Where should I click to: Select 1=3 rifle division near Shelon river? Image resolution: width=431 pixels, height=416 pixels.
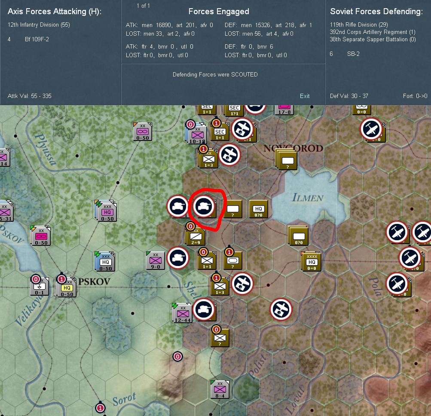click(220, 286)
